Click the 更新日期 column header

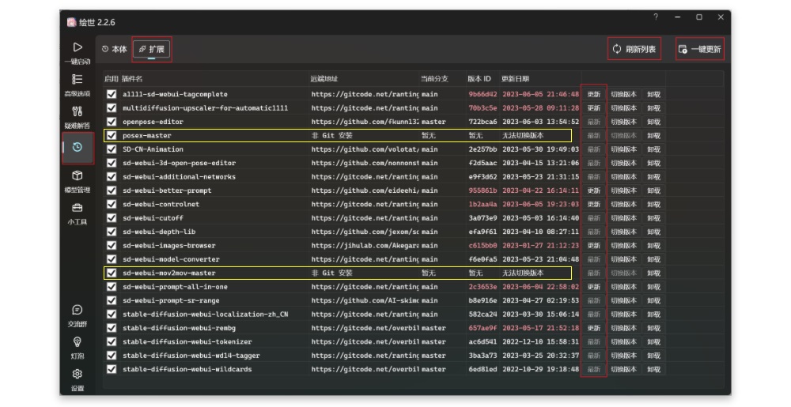[x=515, y=78]
